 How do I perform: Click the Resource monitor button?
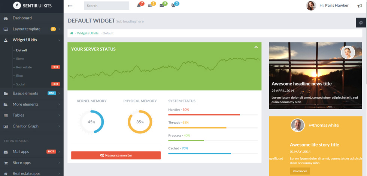pyautogui.click(x=116, y=155)
